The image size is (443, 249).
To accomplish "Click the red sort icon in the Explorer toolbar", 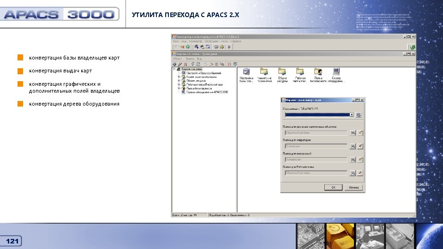I will [x=229, y=64].
